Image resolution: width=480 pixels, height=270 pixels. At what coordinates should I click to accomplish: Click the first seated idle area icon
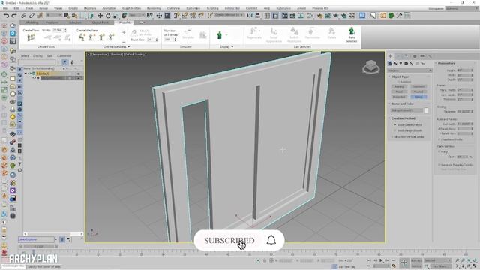pos(82,37)
